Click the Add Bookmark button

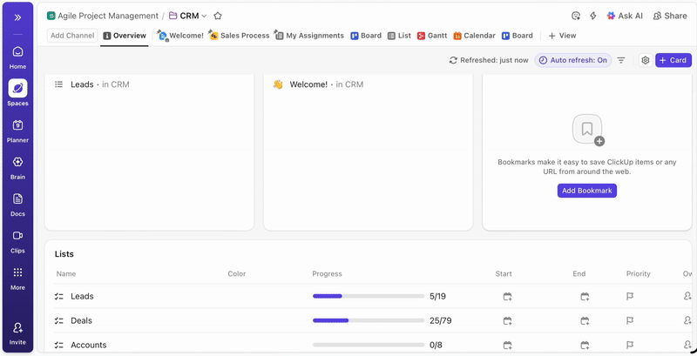click(x=587, y=191)
